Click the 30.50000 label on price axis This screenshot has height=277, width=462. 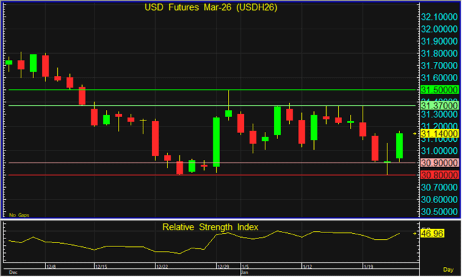(438, 212)
